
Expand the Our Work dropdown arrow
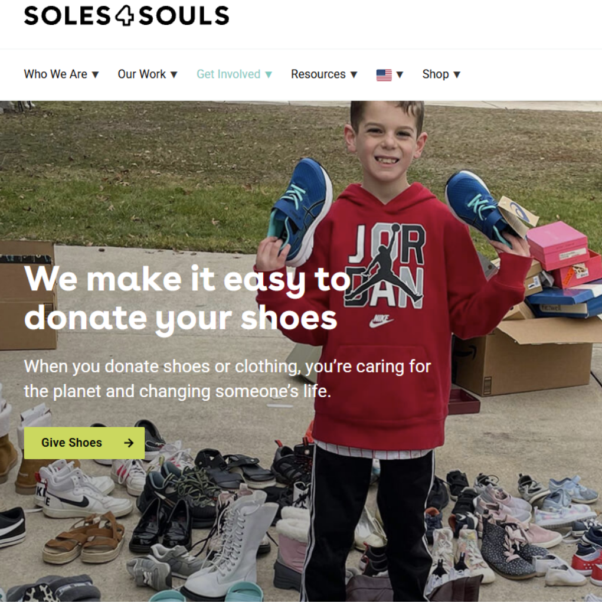click(x=174, y=74)
